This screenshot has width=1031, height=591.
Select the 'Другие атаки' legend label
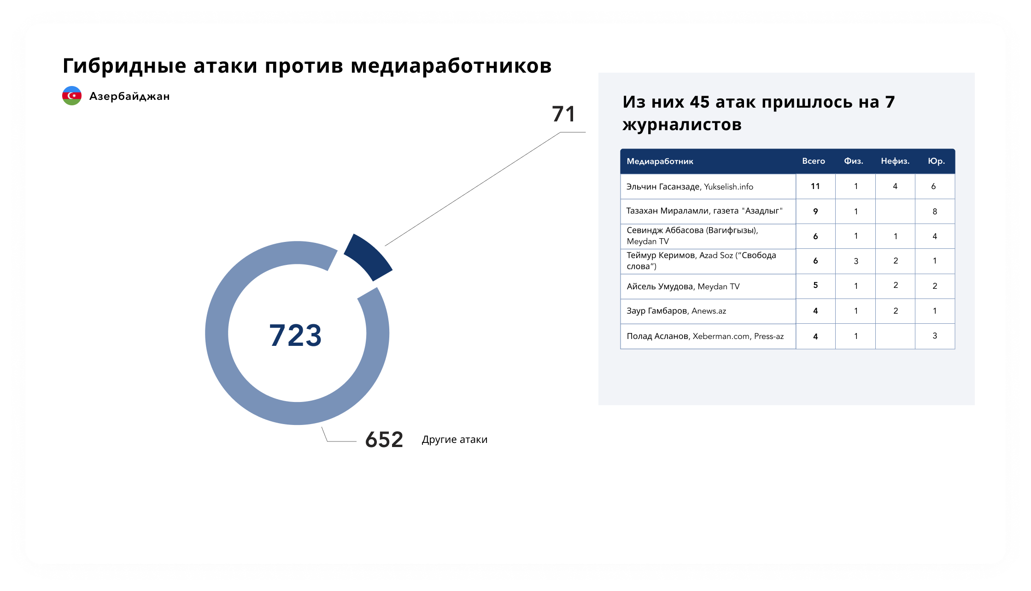pyautogui.click(x=454, y=440)
